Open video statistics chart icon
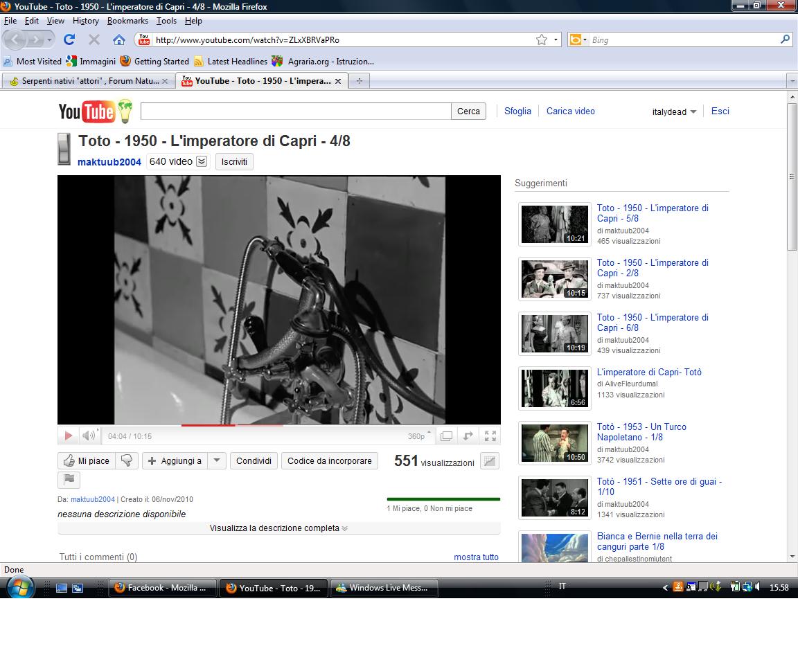This screenshot has height=664, width=798. (490, 461)
